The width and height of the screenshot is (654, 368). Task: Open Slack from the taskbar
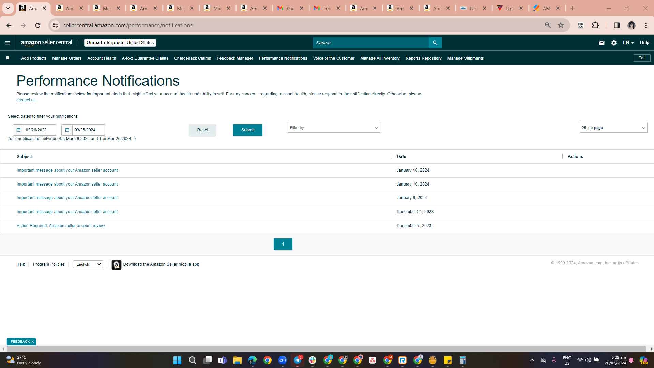[313, 360]
